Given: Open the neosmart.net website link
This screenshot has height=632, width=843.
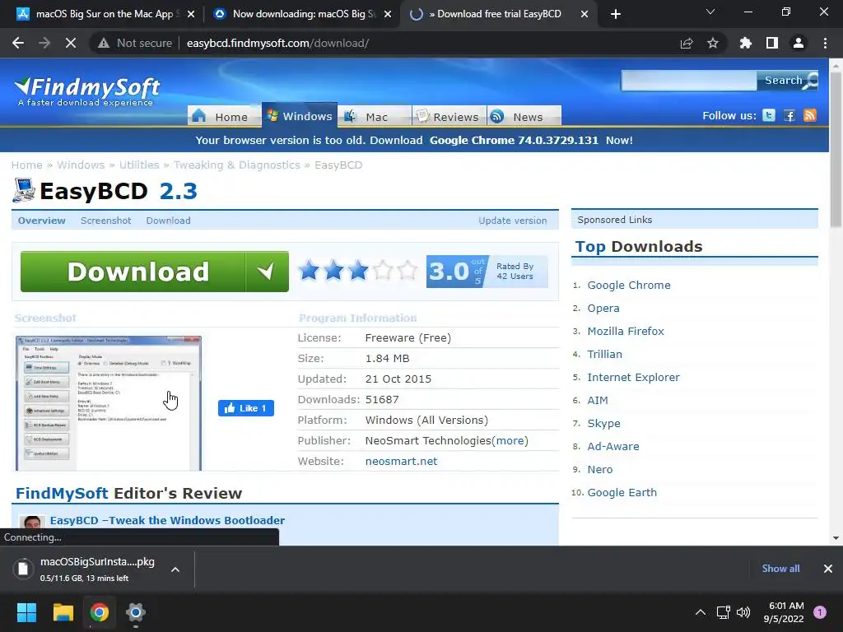Looking at the screenshot, I should tap(401, 461).
